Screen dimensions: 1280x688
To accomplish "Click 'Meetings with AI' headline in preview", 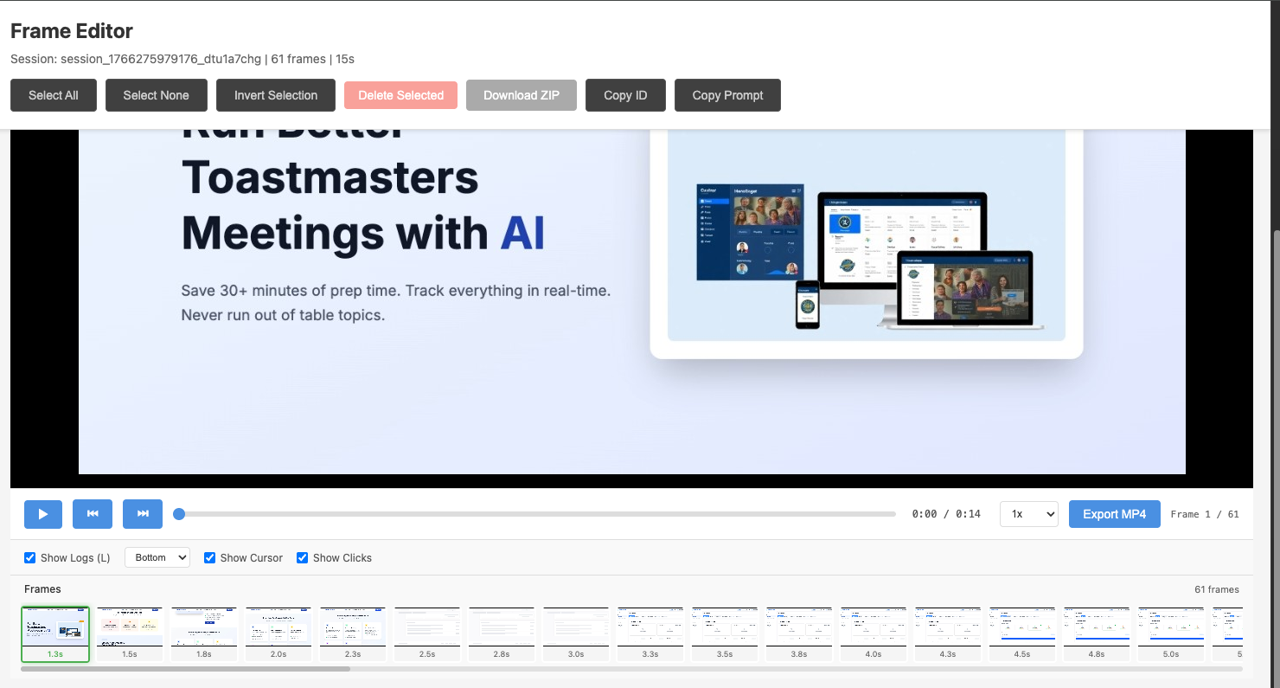I will click(363, 234).
